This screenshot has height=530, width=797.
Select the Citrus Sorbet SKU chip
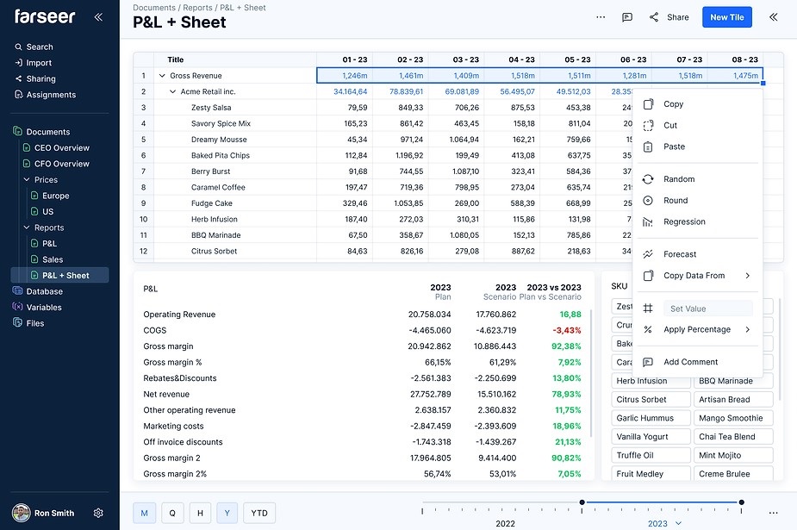[x=651, y=399]
